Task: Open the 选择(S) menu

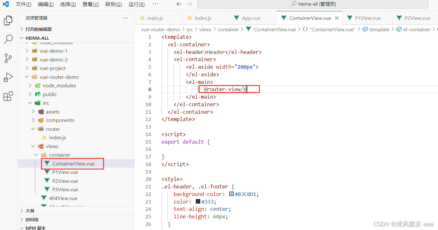Action: pyautogui.click(x=68, y=4)
